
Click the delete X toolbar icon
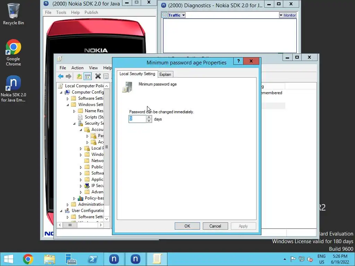pos(98,76)
